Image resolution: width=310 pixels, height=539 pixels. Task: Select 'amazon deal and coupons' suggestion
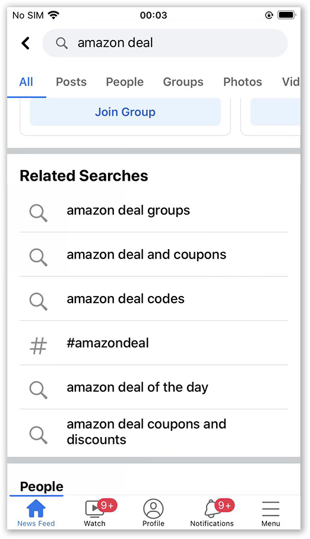154,255
